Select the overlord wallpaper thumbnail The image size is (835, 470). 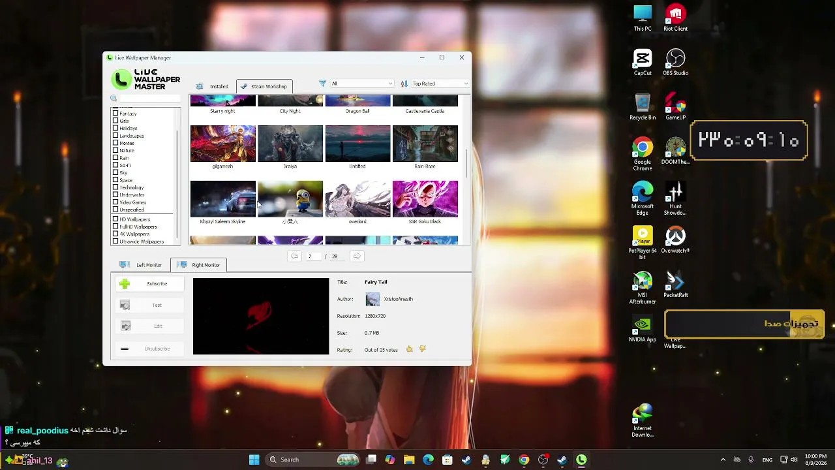pyautogui.click(x=357, y=199)
